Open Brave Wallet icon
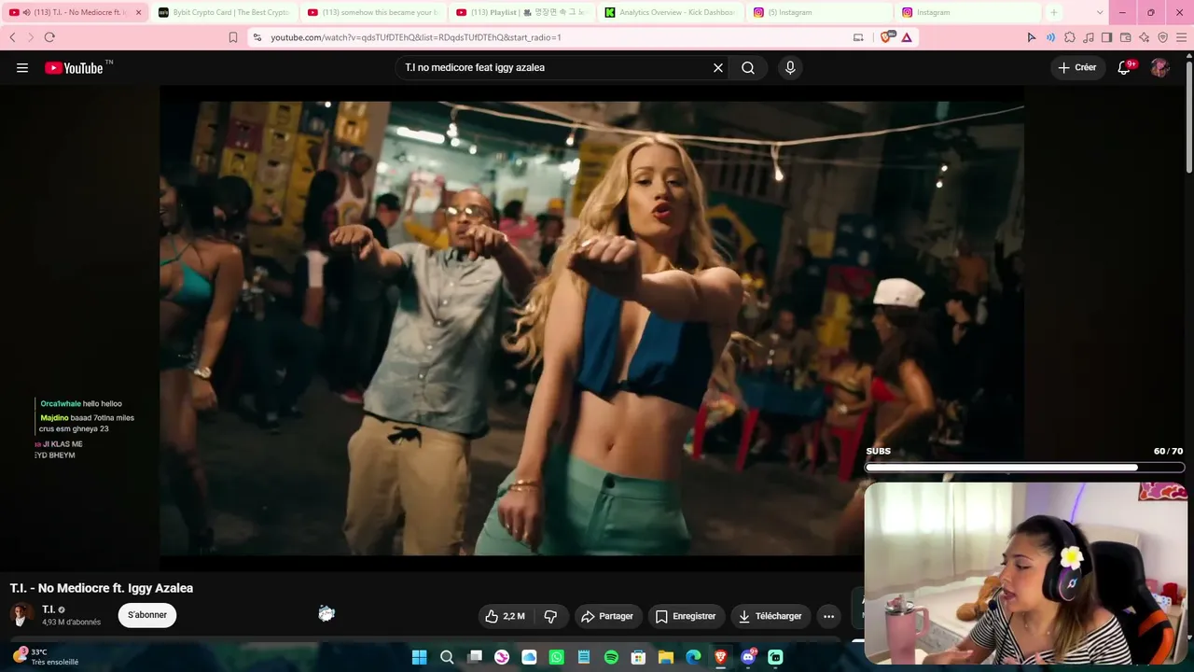Image resolution: width=1194 pixels, height=672 pixels. tap(1125, 37)
